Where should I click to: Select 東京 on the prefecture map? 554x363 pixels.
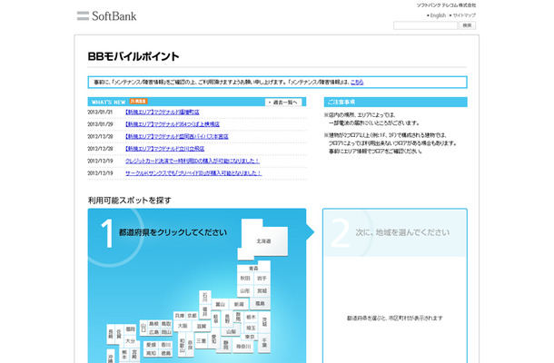click(x=250, y=338)
